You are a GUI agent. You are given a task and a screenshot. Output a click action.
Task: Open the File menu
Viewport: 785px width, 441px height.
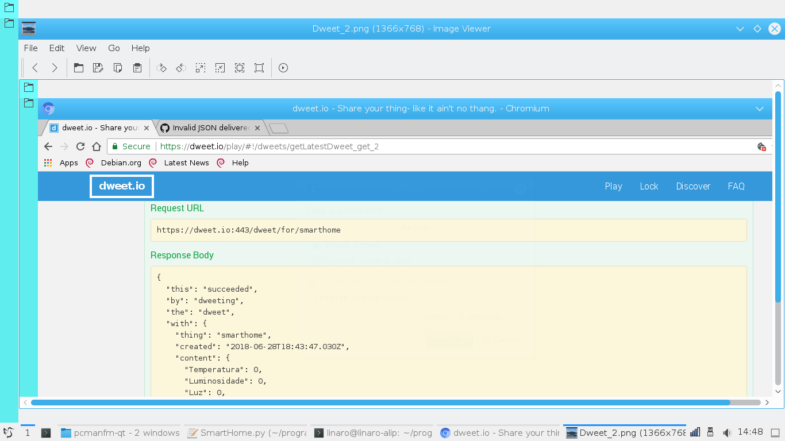(31, 48)
